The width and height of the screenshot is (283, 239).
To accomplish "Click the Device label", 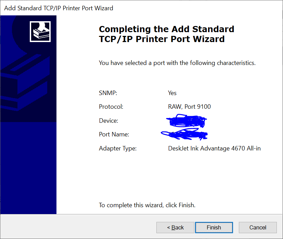I will (x=108, y=120).
